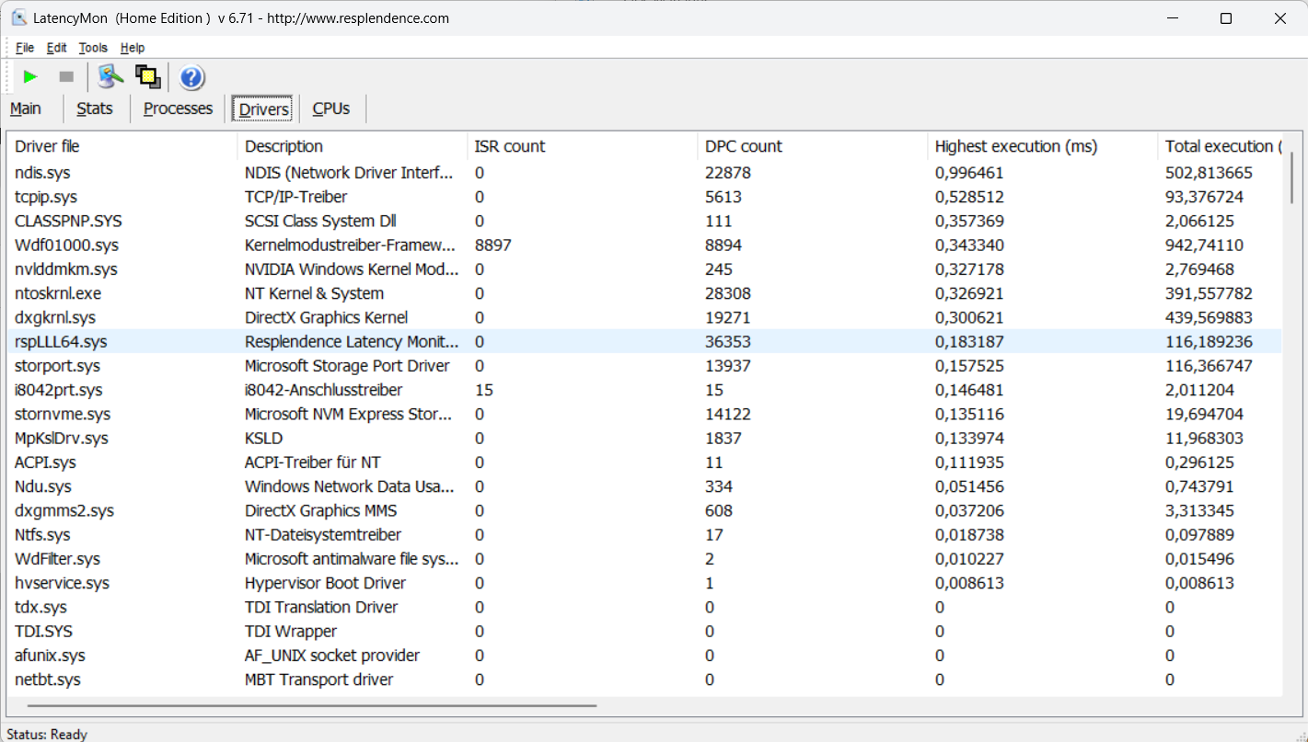Sort by the DPC count column header
This screenshot has width=1308, height=742.
tap(744, 146)
